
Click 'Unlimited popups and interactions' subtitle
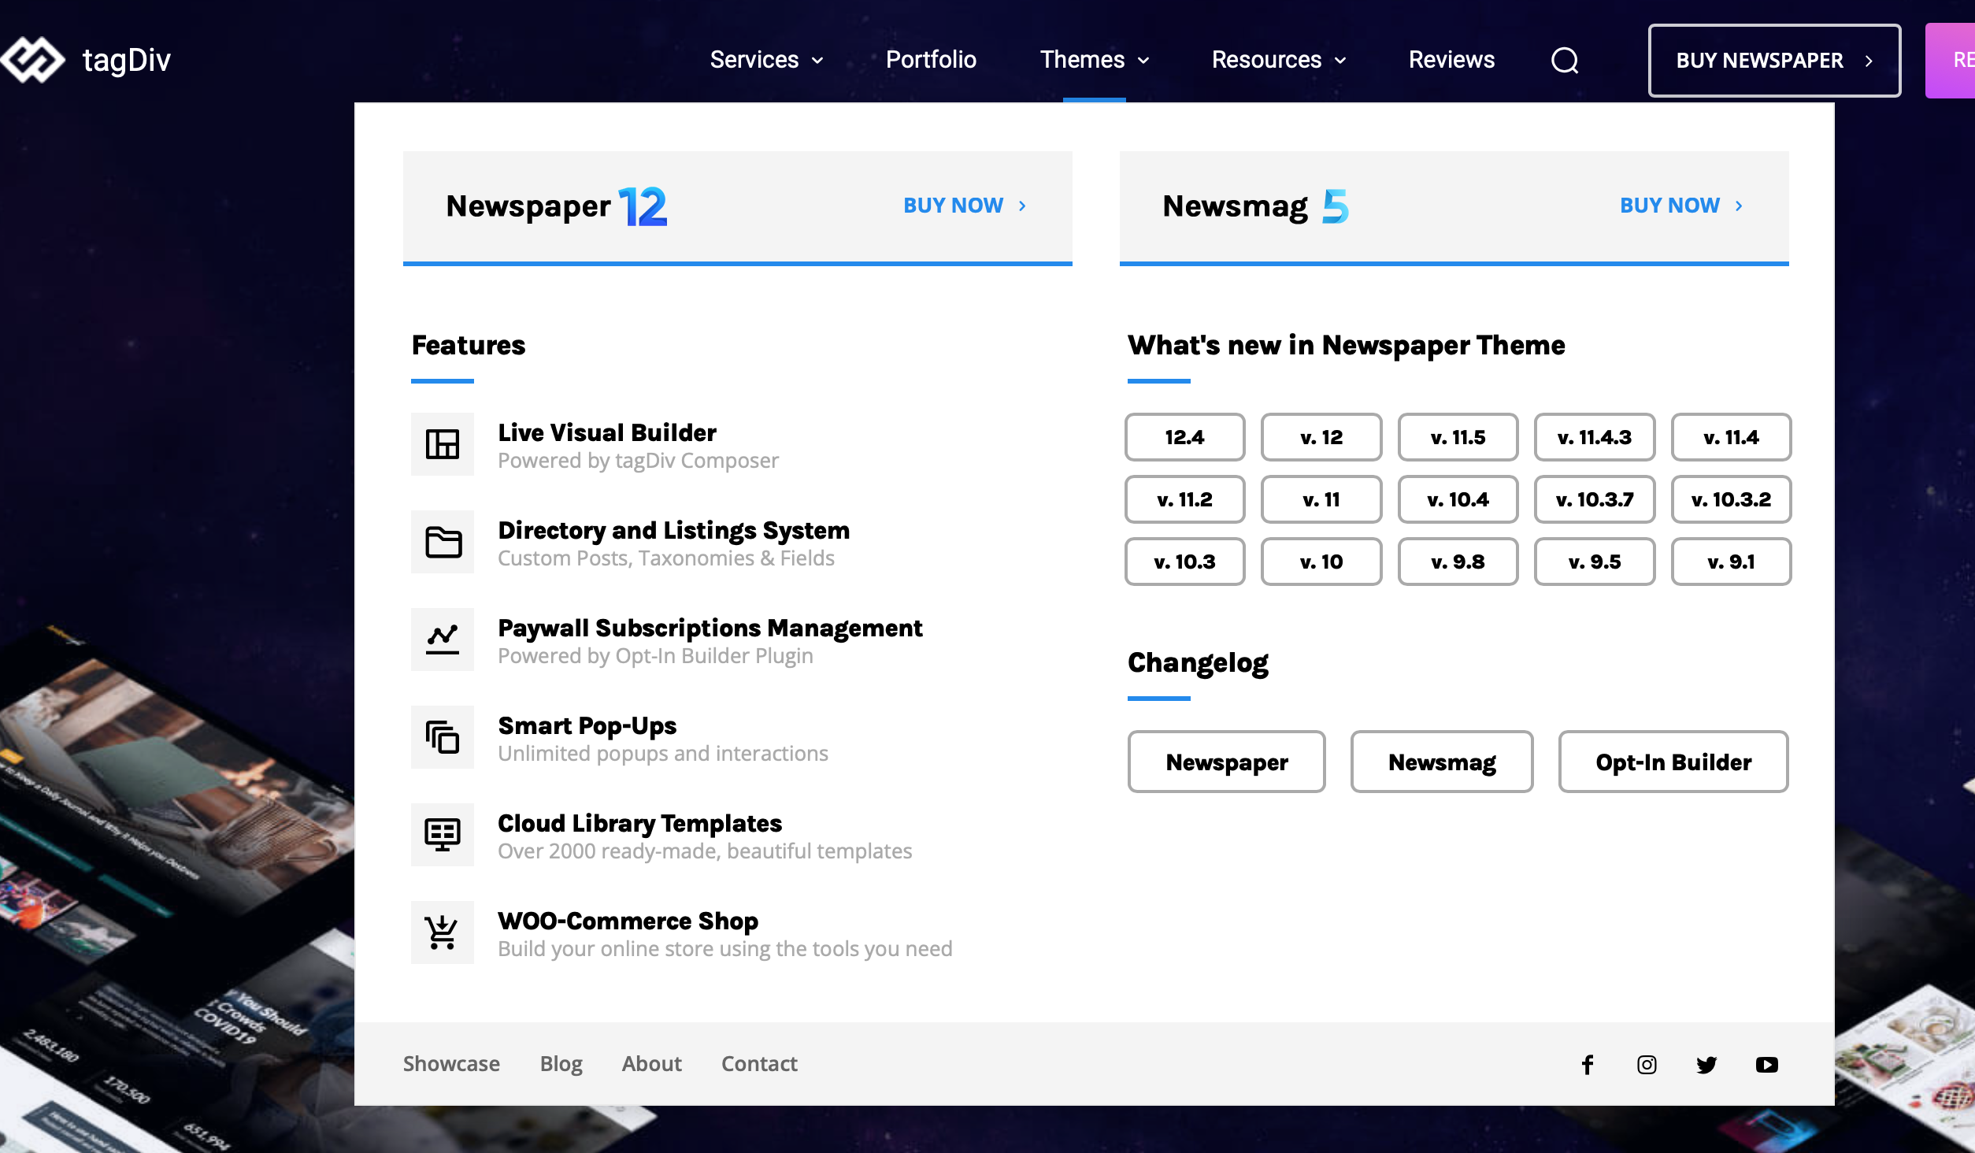pos(663,754)
